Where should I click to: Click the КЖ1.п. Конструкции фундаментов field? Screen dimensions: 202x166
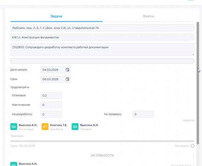point(102,37)
